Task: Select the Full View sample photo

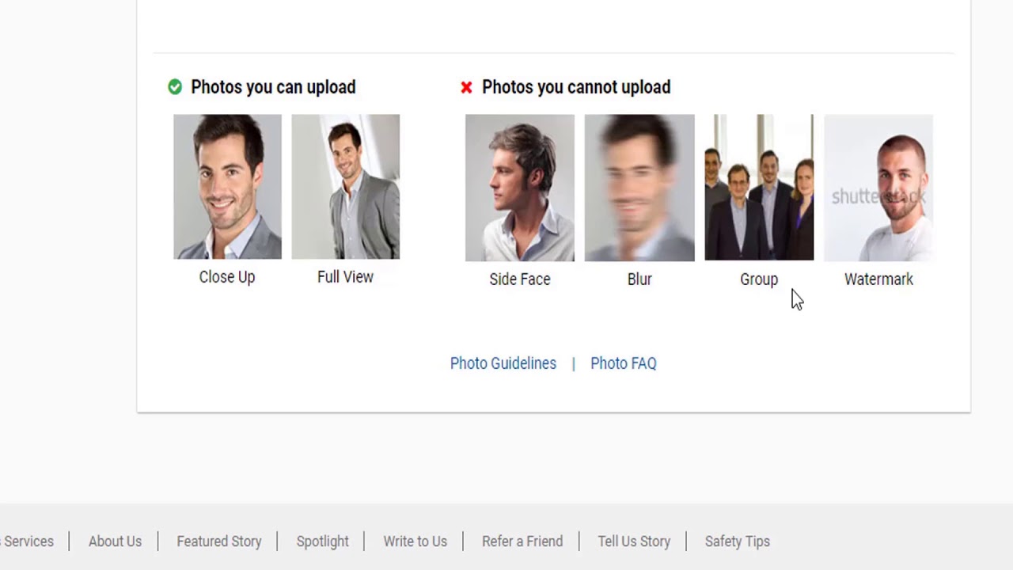Action: click(x=345, y=187)
